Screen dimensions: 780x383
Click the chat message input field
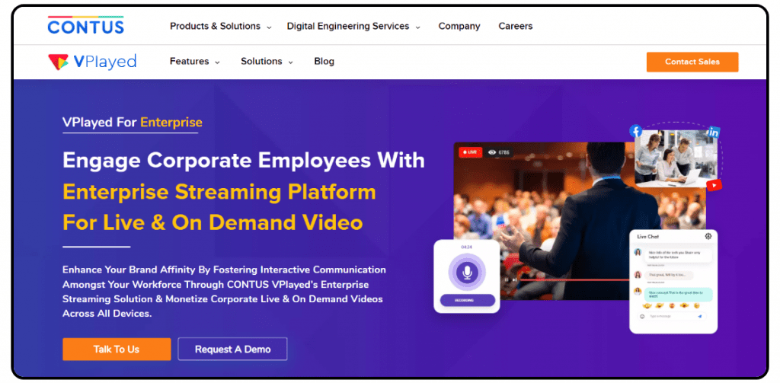(x=673, y=316)
